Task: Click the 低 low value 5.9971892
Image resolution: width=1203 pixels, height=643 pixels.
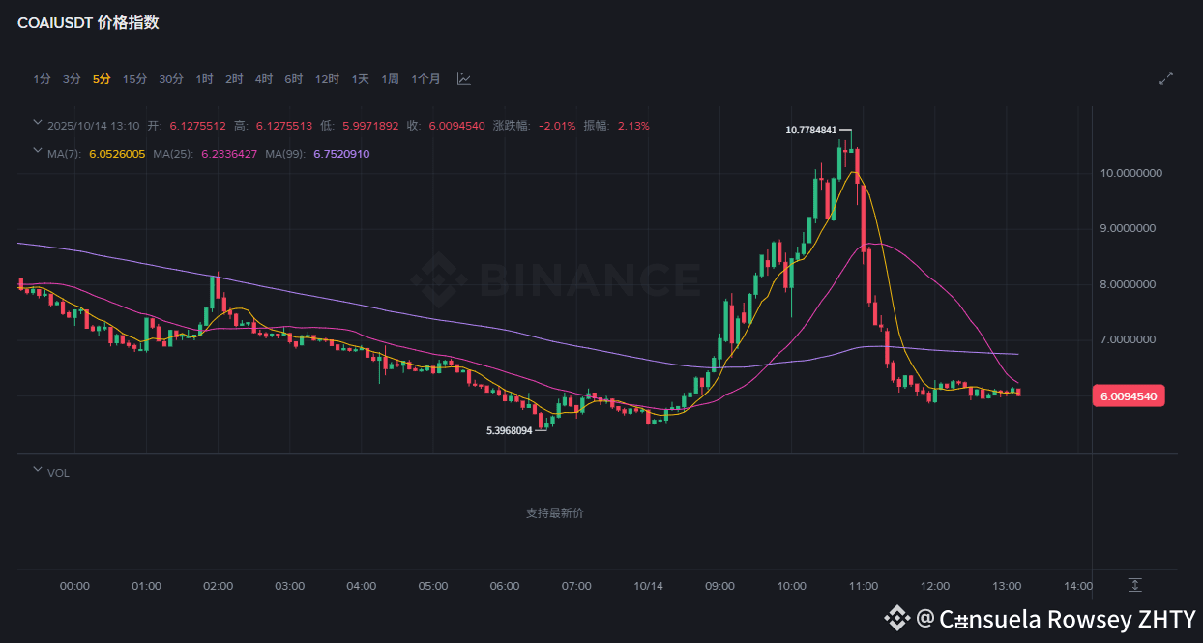Action: coord(370,126)
